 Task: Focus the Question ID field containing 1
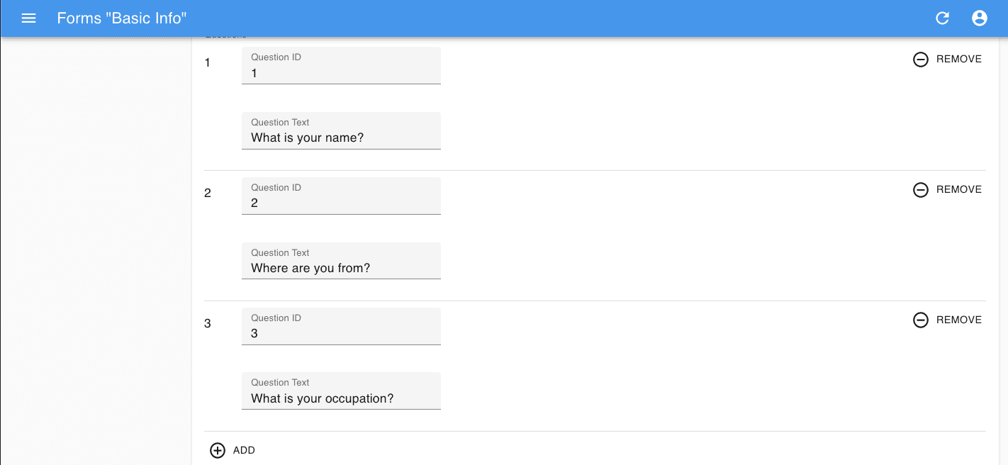[341, 72]
